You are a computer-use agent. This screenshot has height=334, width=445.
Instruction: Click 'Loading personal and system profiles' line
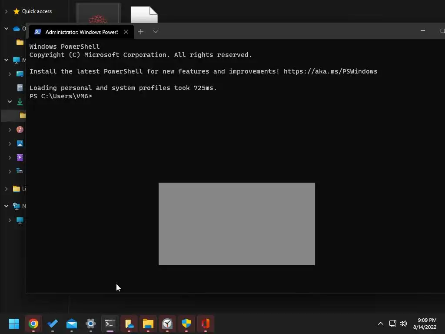click(x=123, y=88)
